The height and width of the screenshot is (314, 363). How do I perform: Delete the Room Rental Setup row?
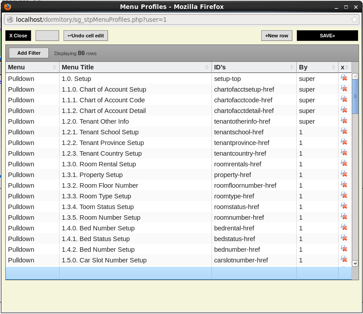pyautogui.click(x=344, y=164)
